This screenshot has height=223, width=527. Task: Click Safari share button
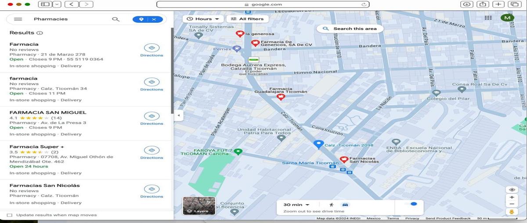pyautogui.click(x=483, y=4)
